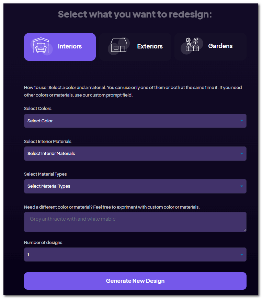
Task: Select the Interiors redesign option
Action: (x=60, y=46)
